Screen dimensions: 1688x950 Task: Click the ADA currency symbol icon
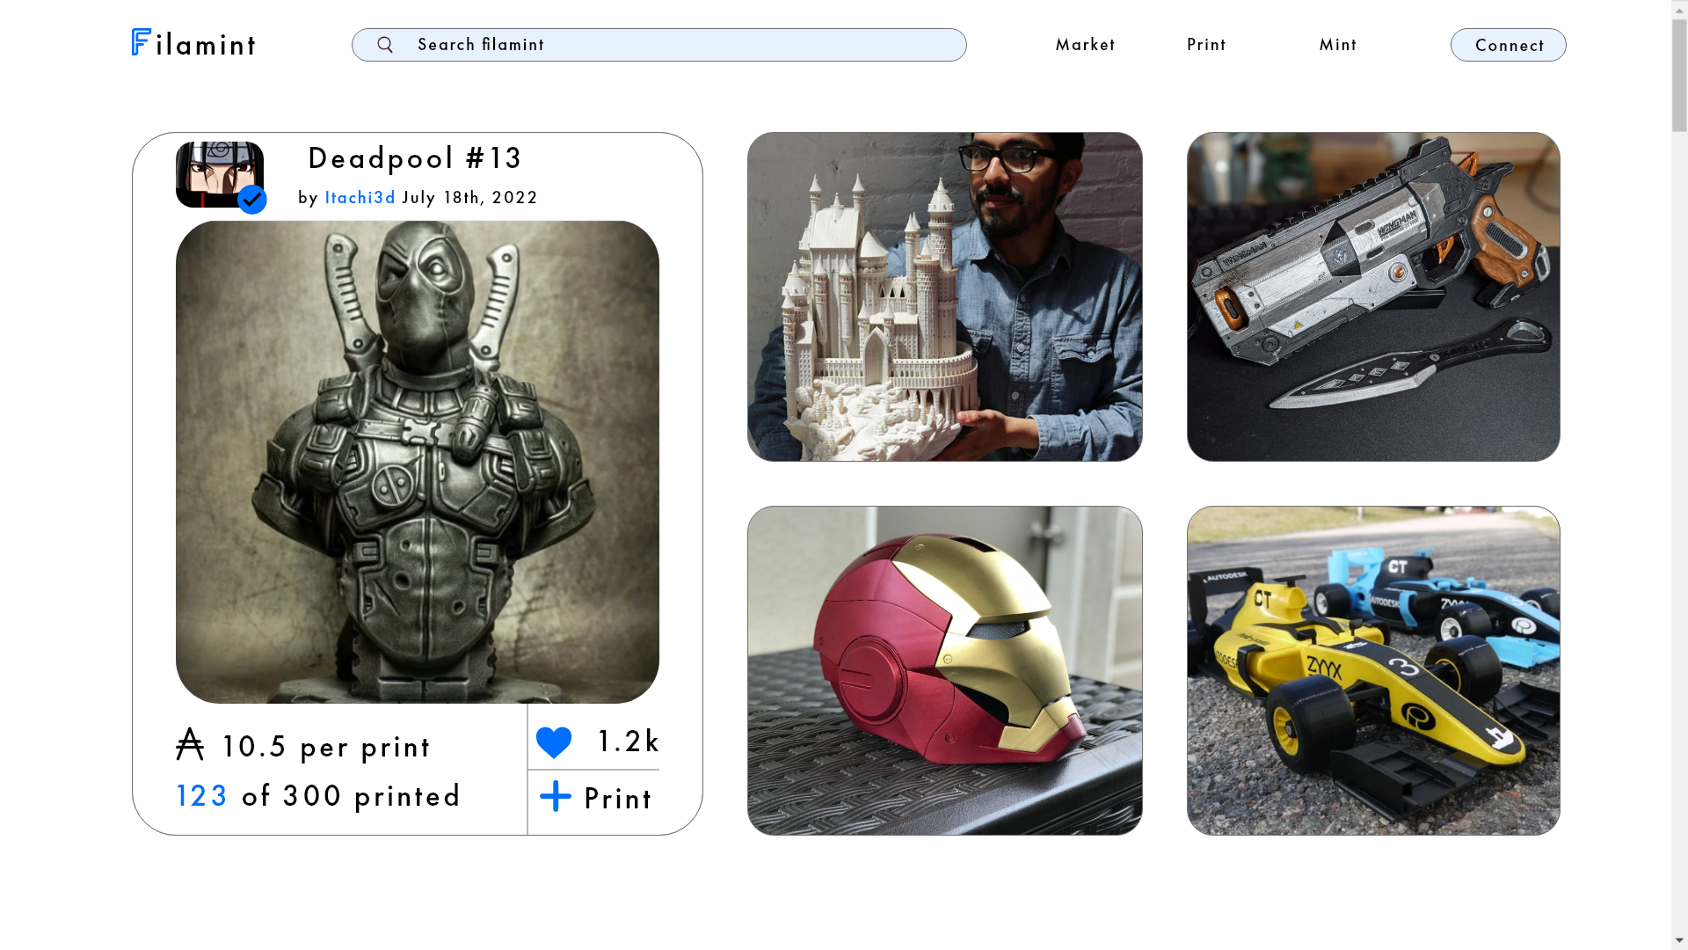190,744
